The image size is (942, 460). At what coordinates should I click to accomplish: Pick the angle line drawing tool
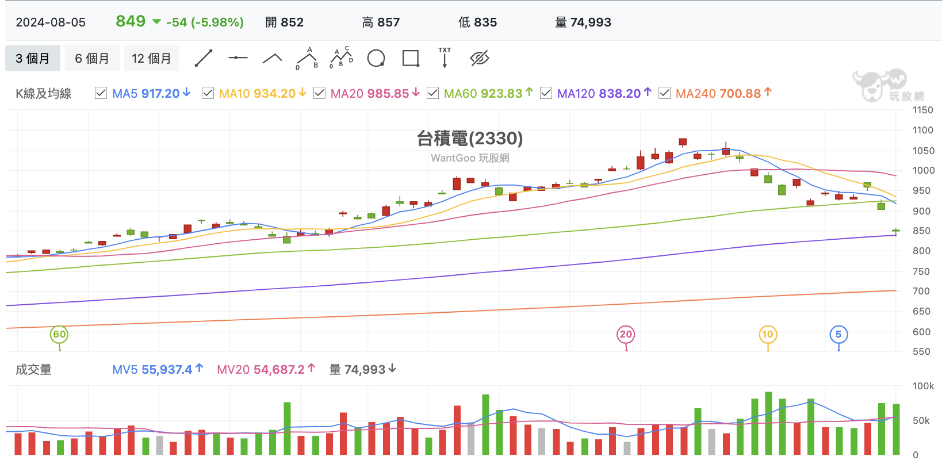click(x=273, y=58)
